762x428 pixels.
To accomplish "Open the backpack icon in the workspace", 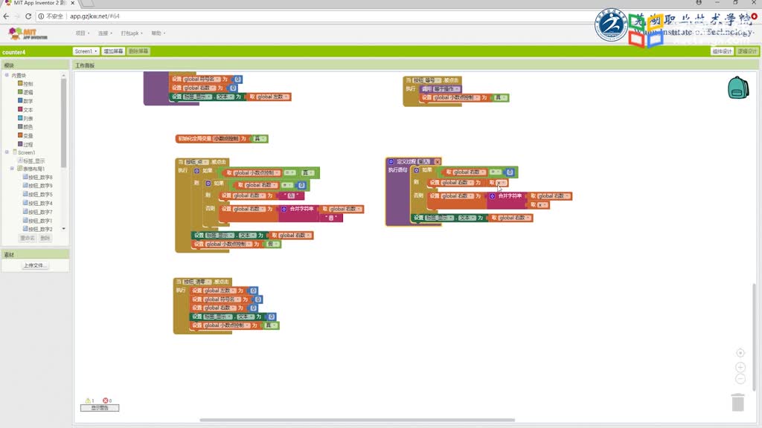I will point(737,88).
